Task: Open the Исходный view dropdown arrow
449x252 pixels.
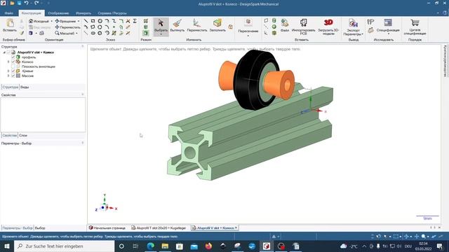Action: (x=51, y=22)
